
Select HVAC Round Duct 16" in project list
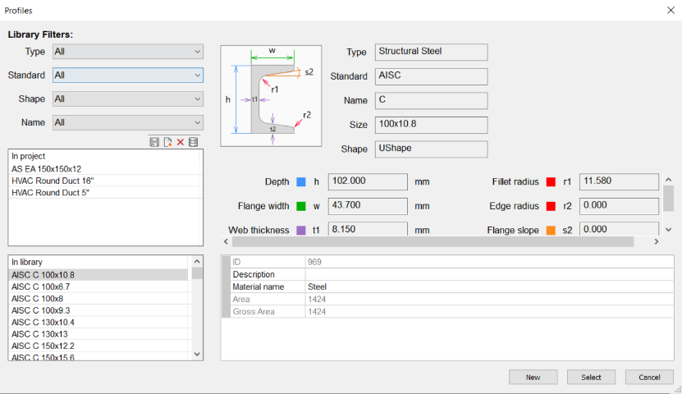(104, 181)
